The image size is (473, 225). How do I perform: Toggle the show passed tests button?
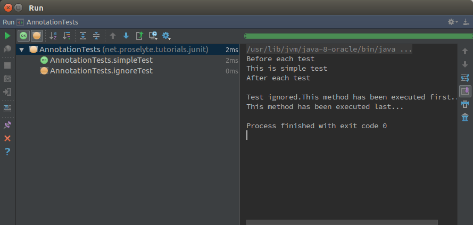(23, 36)
